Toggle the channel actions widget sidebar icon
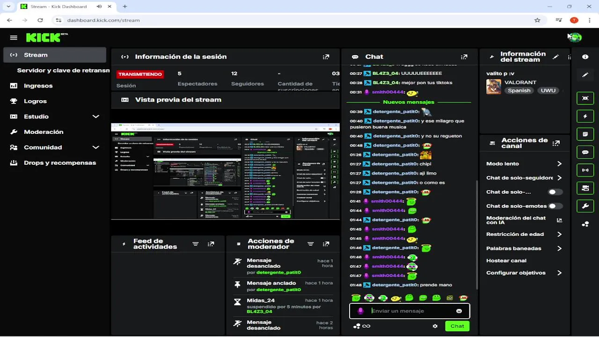This screenshot has height=337, width=599. (585, 188)
